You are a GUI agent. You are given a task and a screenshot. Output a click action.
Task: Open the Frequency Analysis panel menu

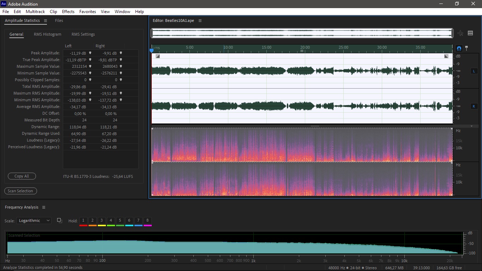tap(44, 207)
